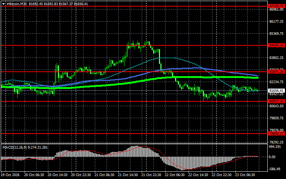Click the 82234.75 price axis label
The width and height of the screenshot is (286, 179).
tap(276, 82)
